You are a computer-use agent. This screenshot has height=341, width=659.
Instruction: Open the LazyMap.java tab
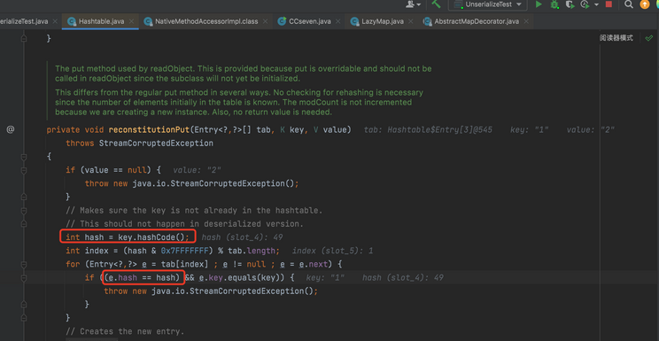click(x=382, y=21)
